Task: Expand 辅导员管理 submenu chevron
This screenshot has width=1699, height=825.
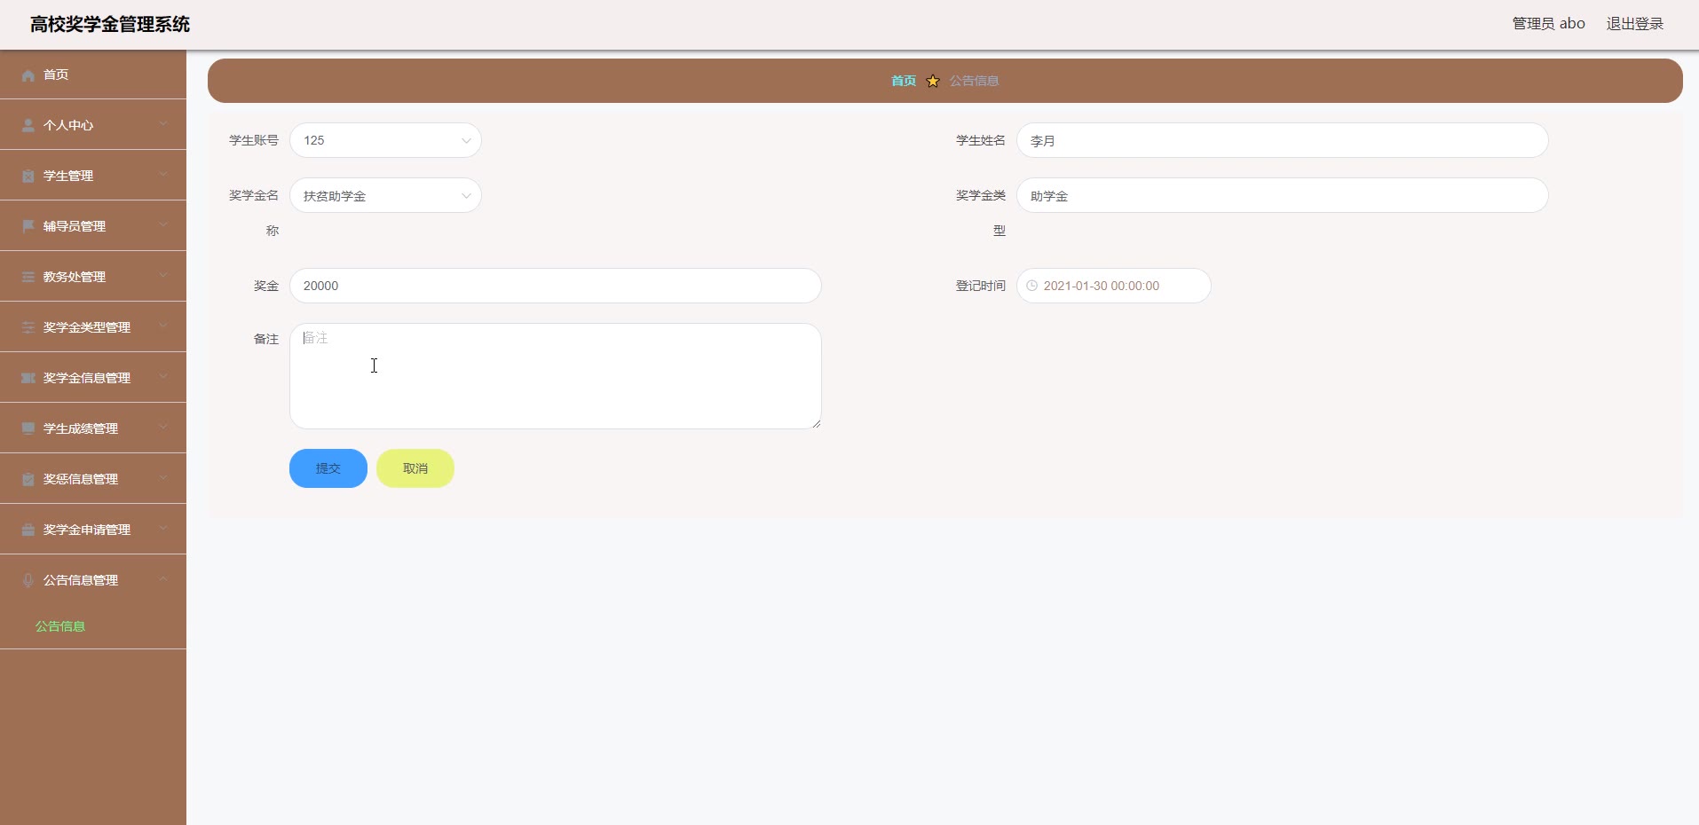Action: coord(163,225)
